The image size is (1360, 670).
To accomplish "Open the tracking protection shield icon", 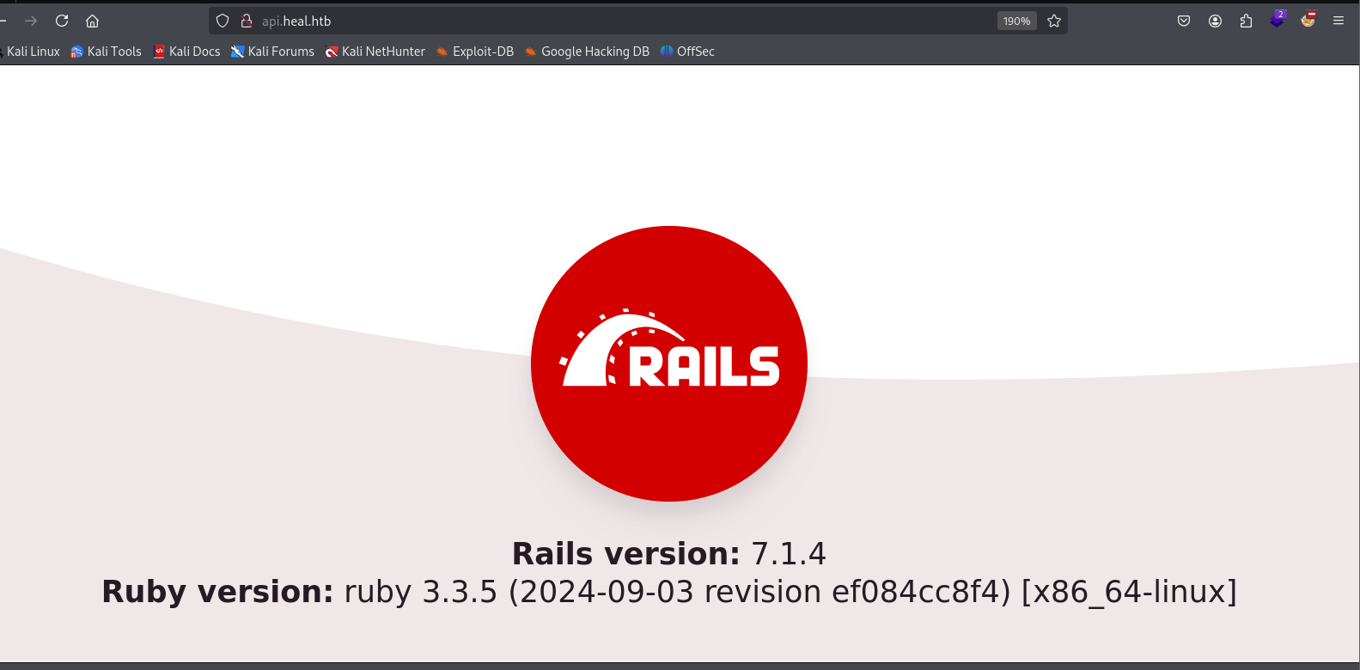I will click(x=223, y=21).
